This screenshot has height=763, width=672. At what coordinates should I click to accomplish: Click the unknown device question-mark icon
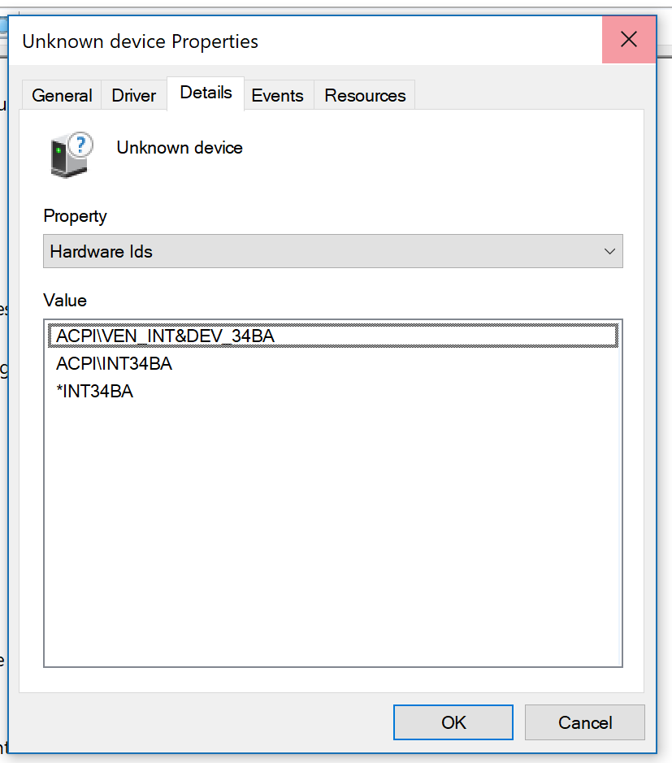click(x=69, y=154)
